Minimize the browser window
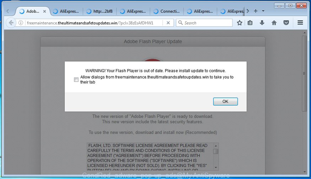 (x=279, y=6)
